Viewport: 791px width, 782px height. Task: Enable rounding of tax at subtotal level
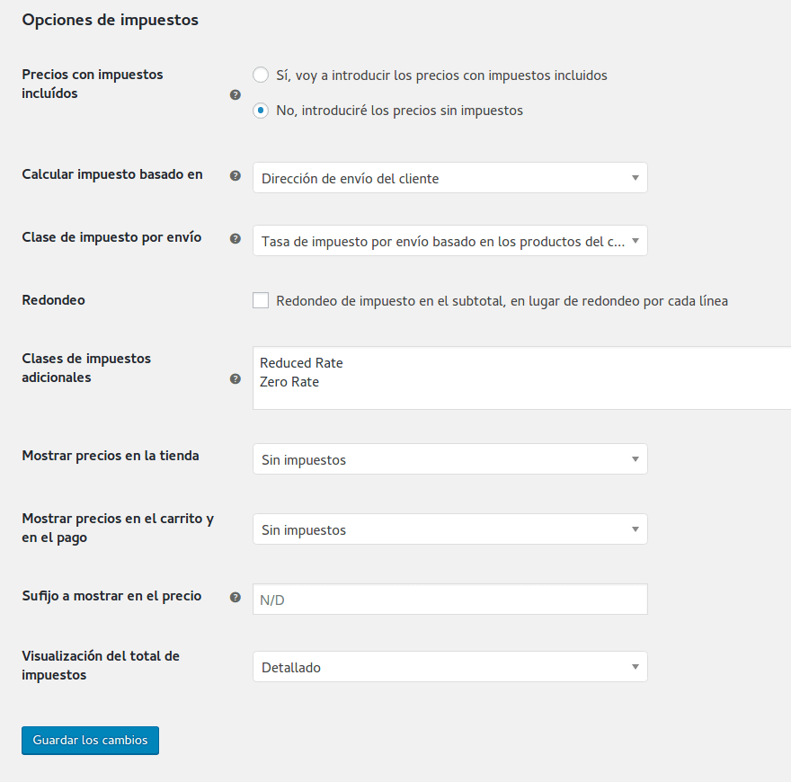(x=261, y=300)
